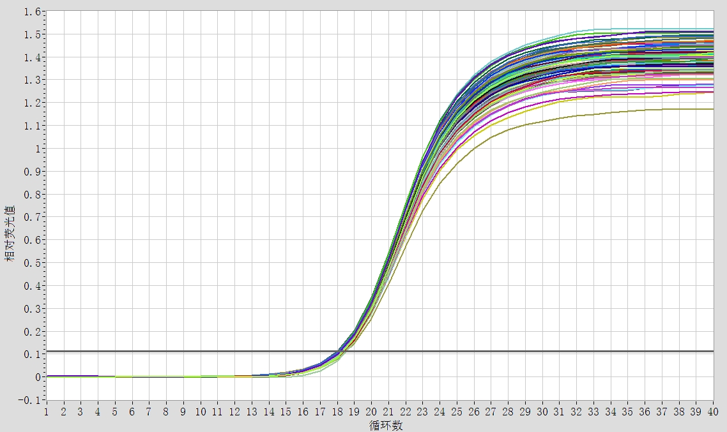
Task: Click the flat baseline near cycle 5
Action: (115, 376)
